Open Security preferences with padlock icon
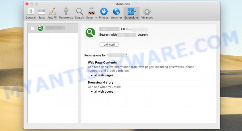242x131 pixels. pyautogui.click(x=91, y=13)
